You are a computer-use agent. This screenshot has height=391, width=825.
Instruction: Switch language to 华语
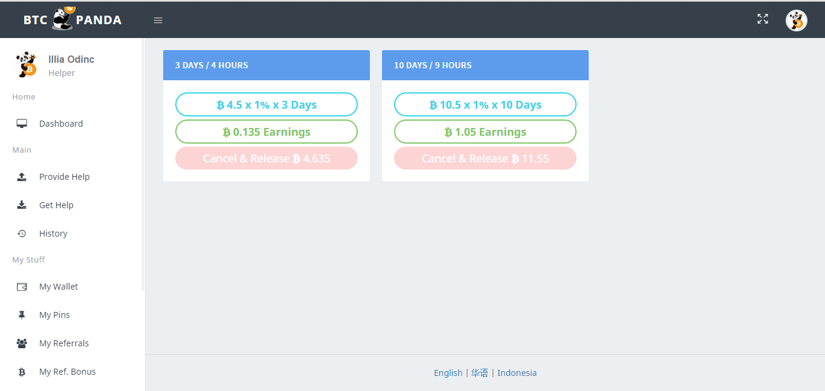coord(480,373)
